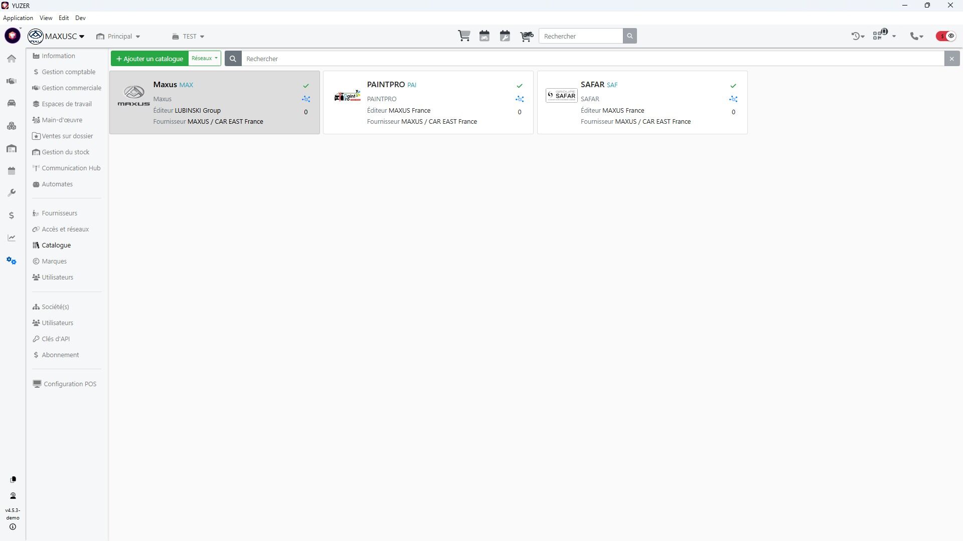Screen dimensions: 963x541
Task: Open the View menu
Action: tap(46, 18)
